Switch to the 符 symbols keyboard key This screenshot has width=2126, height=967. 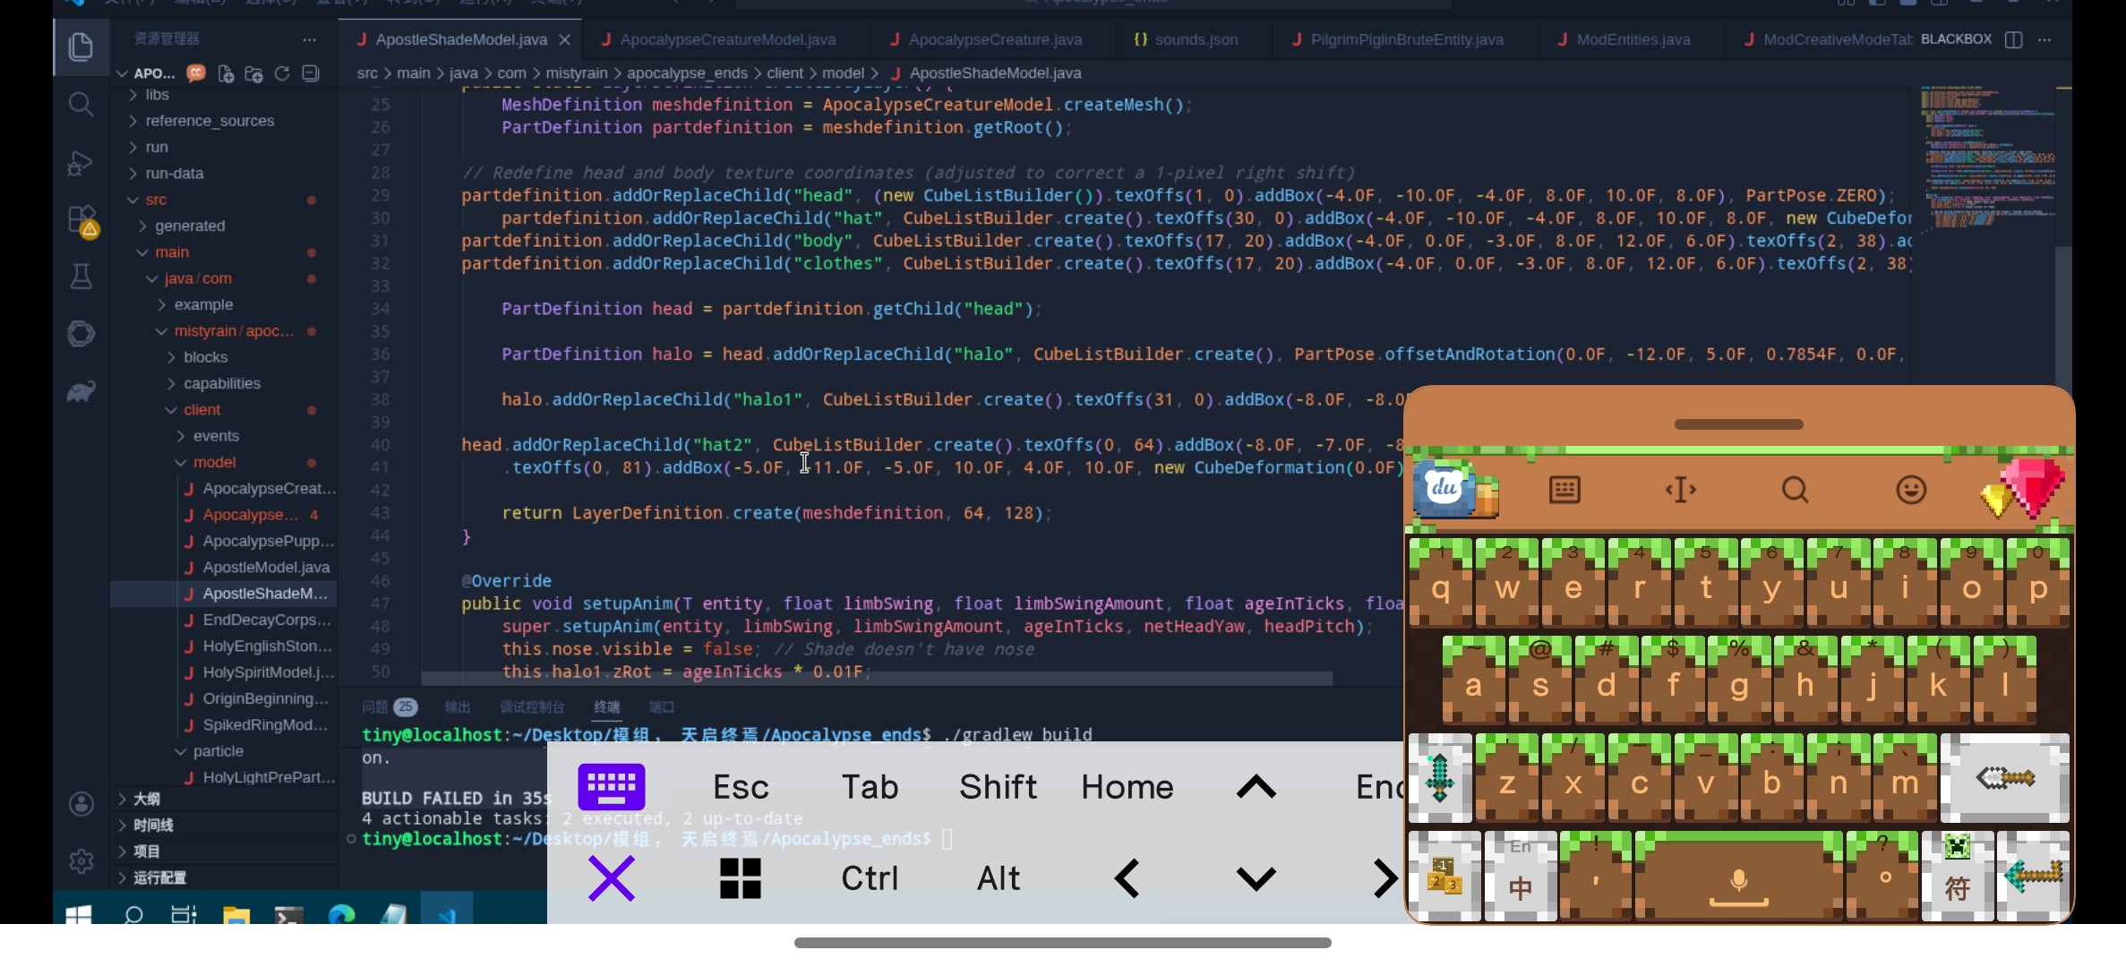point(1958,876)
